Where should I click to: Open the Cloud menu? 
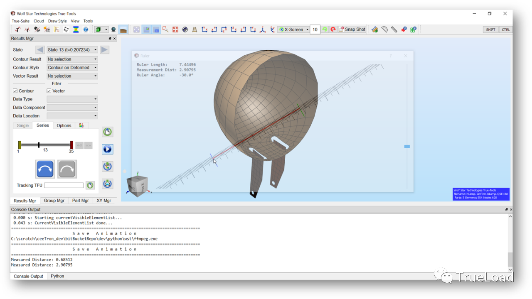click(x=39, y=21)
